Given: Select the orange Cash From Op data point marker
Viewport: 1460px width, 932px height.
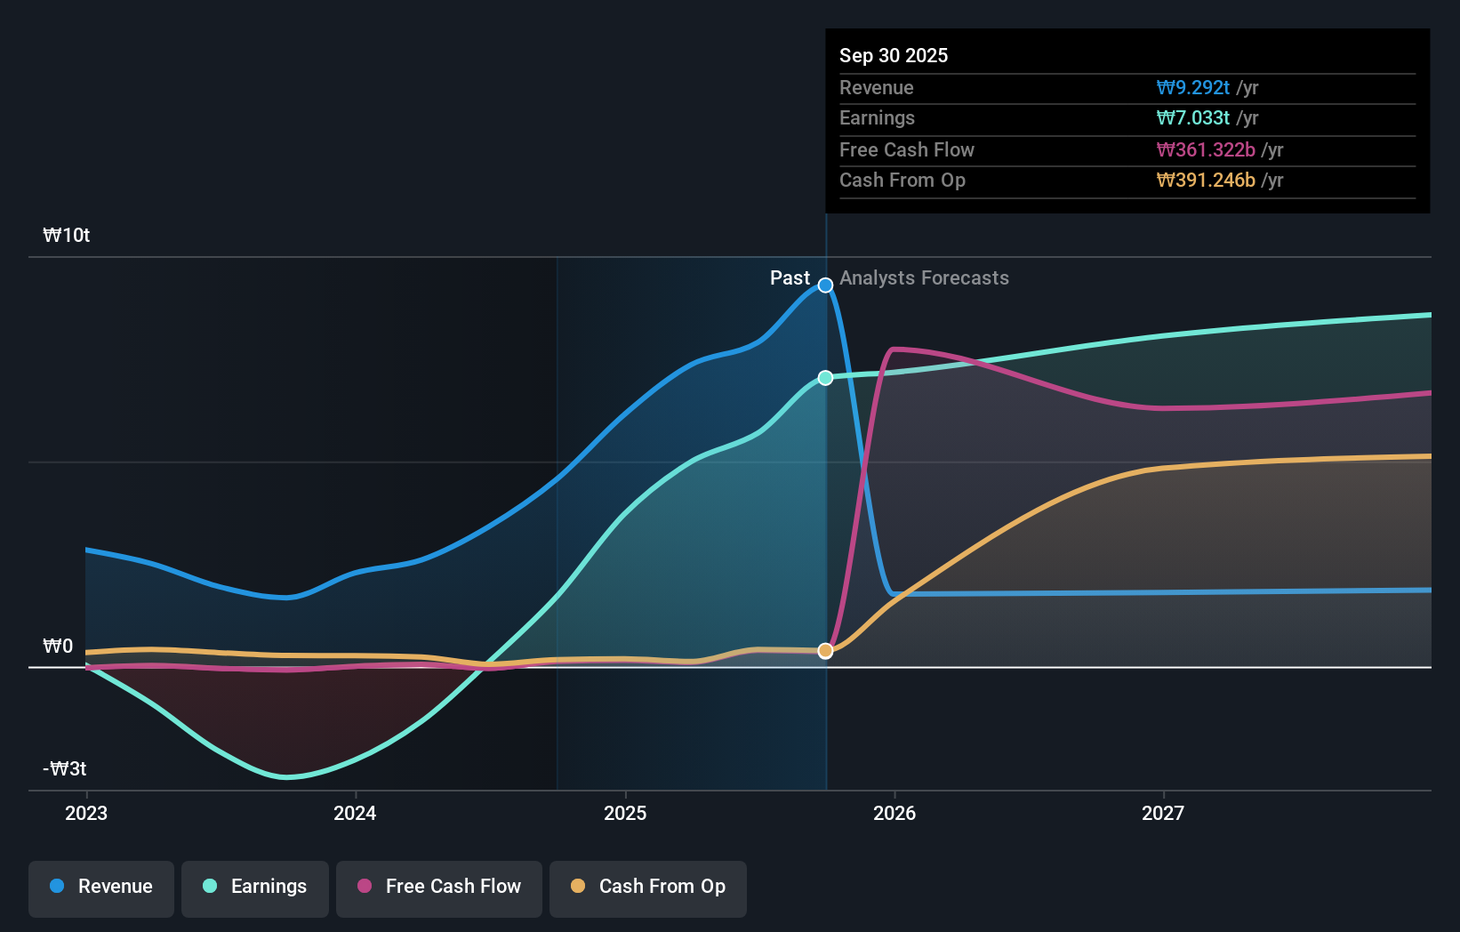Looking at the screenshot, I should pos(824,650).
